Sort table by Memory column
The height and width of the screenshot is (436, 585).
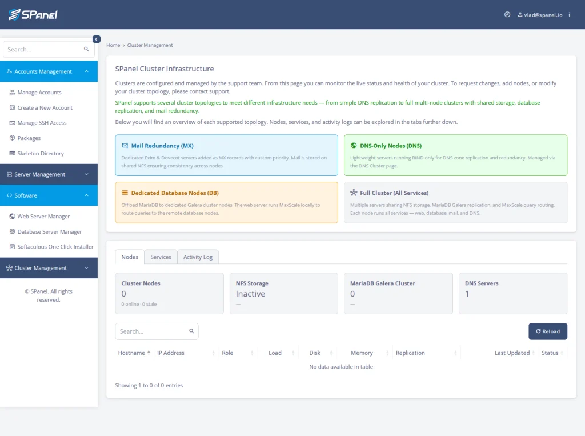pyautogui.click(x=364, y=353)
